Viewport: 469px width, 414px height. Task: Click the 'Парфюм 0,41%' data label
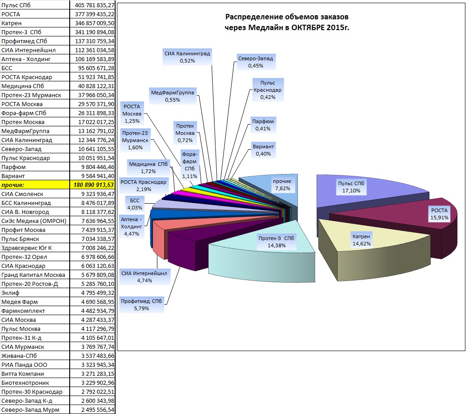coord(263,125)
